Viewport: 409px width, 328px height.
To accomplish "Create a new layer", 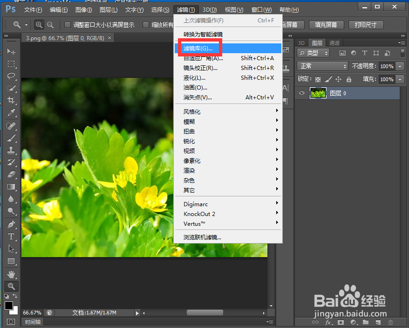I will (378, 322).
